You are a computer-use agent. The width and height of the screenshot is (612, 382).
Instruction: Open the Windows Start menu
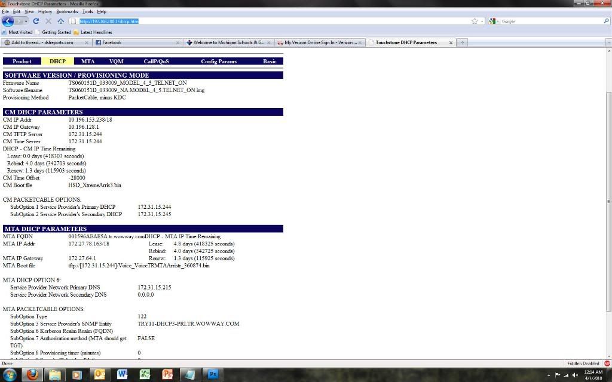click(10, 375)
